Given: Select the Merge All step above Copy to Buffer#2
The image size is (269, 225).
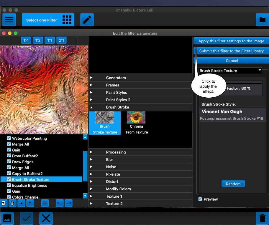Looking at the screenshot, I should pos(20,168).
